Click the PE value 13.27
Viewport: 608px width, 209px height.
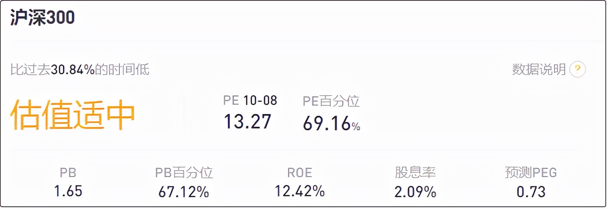click(x=248, y=121)
